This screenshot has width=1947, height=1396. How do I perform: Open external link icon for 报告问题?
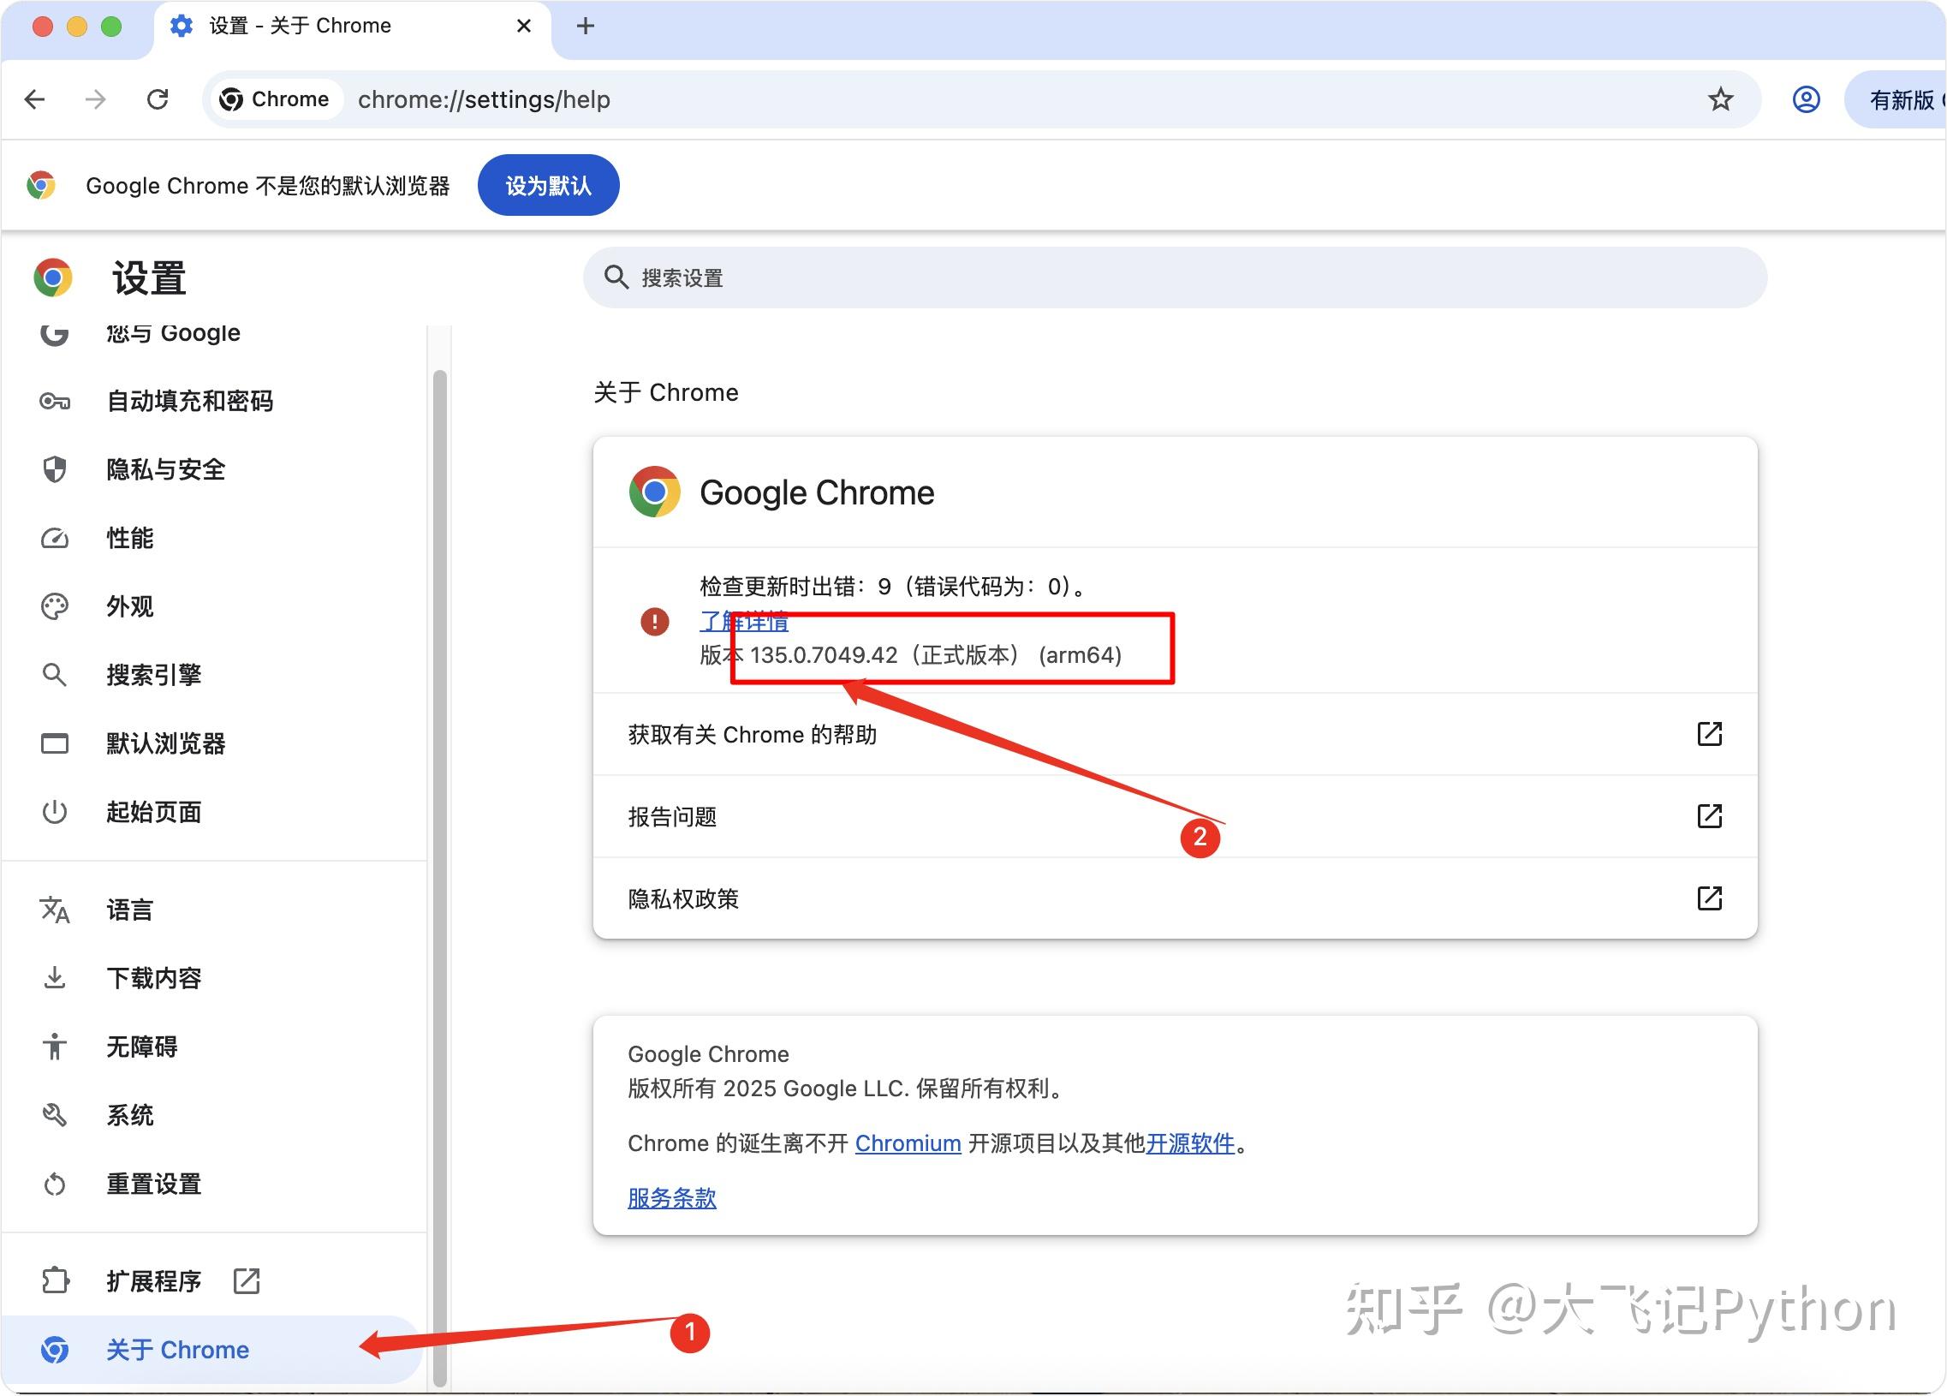(x=1708, y=815)
